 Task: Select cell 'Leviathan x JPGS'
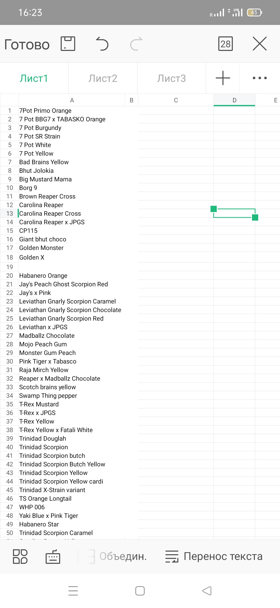tap(72, 327)
